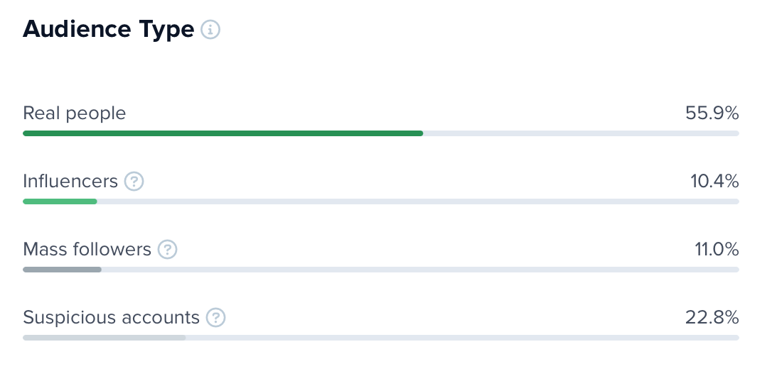The width and height of the screenshot is (772, 376).
Task: Click the 55.9% Real people value
Action: (712, 114)
